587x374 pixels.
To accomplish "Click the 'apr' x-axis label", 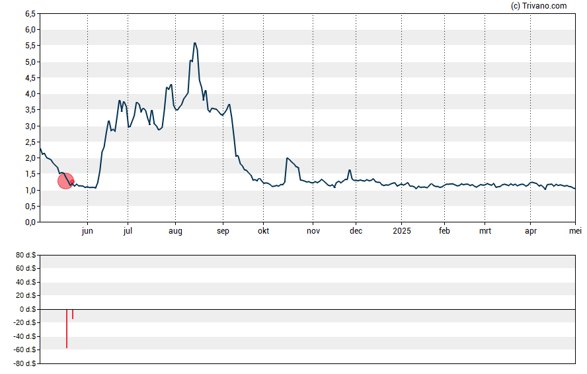I will coord(531,231).
